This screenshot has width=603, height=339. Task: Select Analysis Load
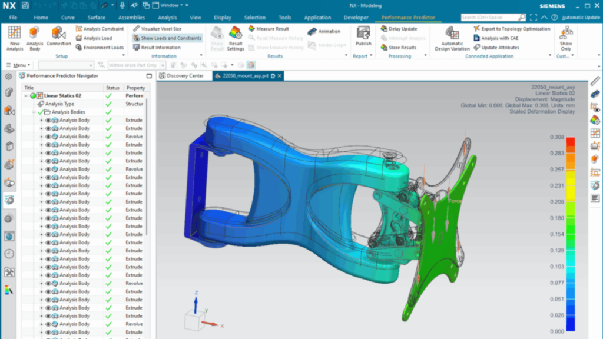[94, 38]
